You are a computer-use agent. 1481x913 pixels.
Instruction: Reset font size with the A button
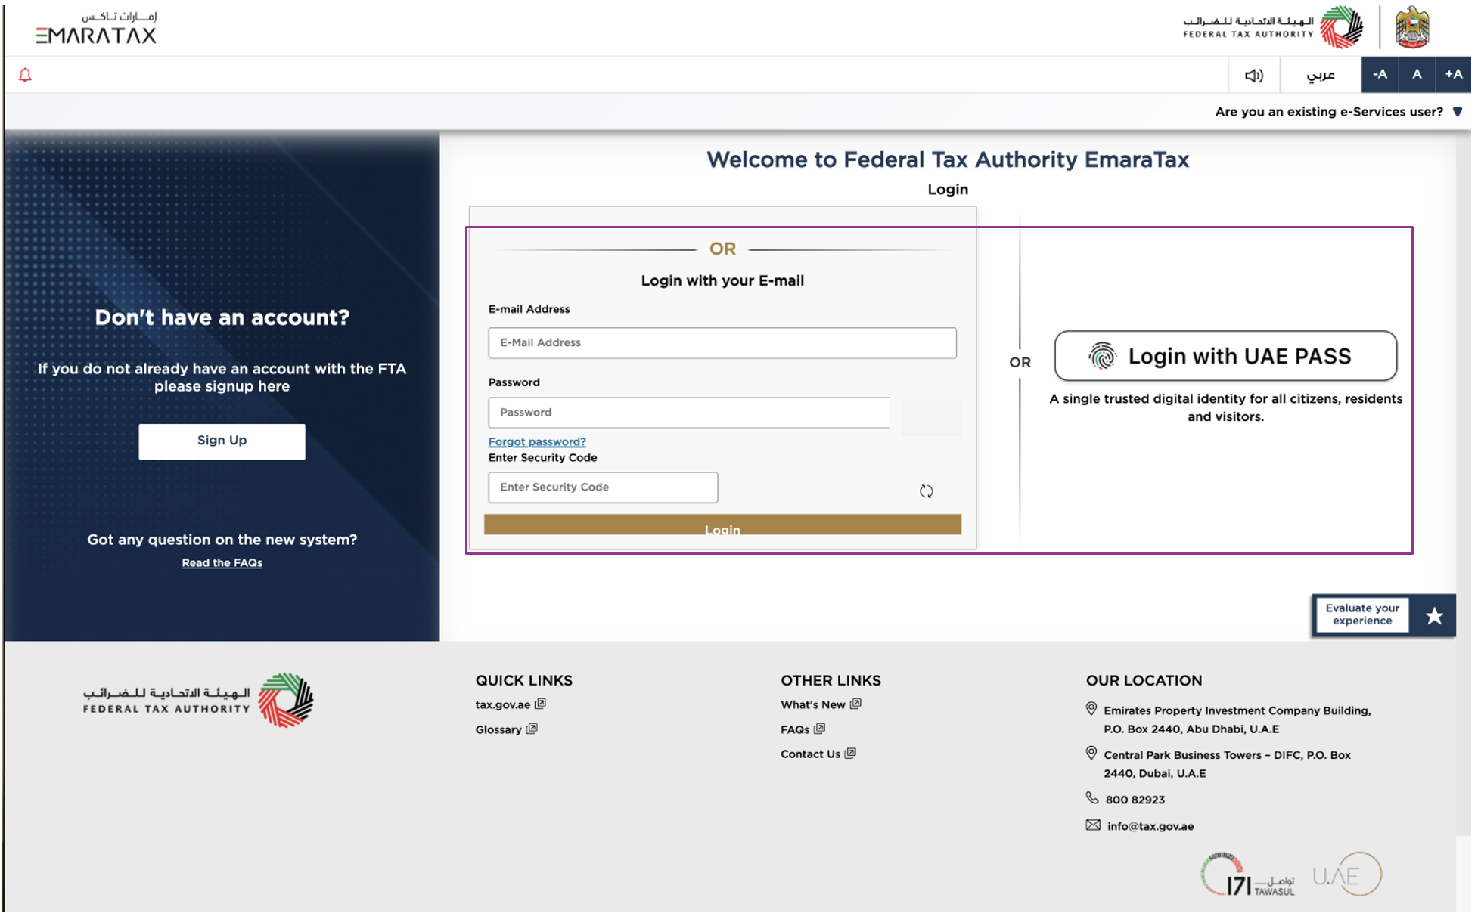[1417, 75]
